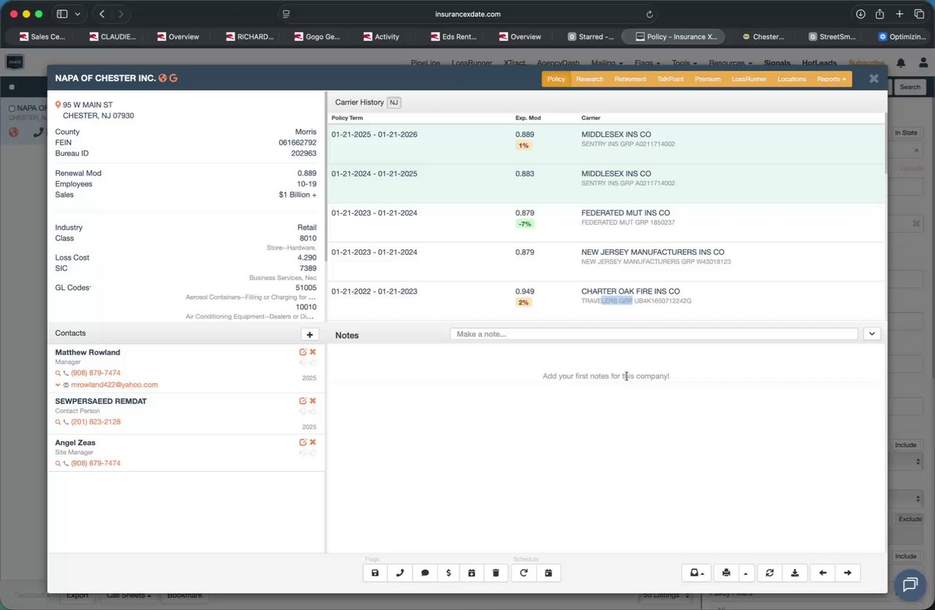Click the search icon beside Matthew Rowland's phone number
935x610 pixels.
coord(58,373)
